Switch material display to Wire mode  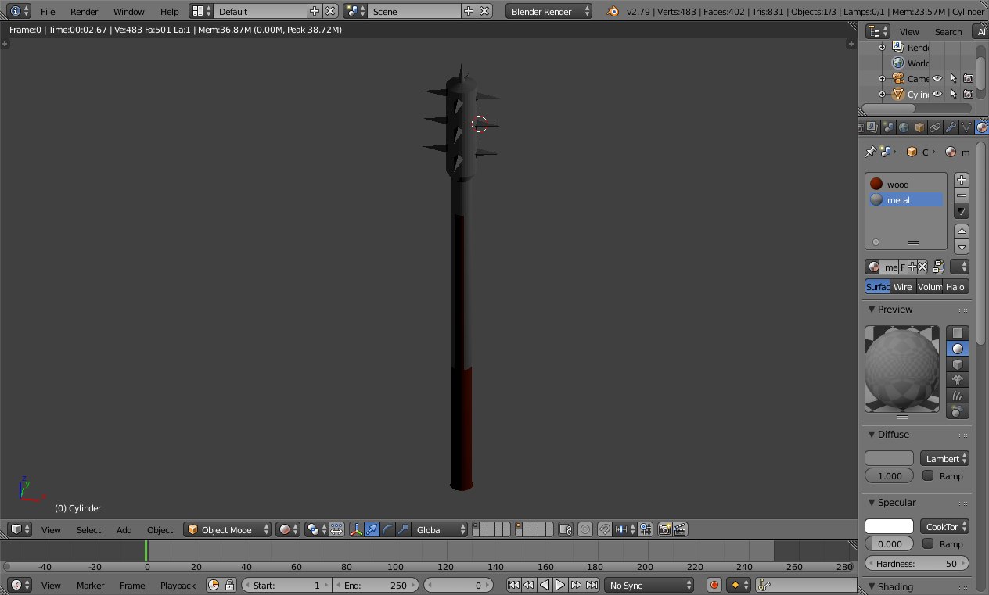(903, 286)
